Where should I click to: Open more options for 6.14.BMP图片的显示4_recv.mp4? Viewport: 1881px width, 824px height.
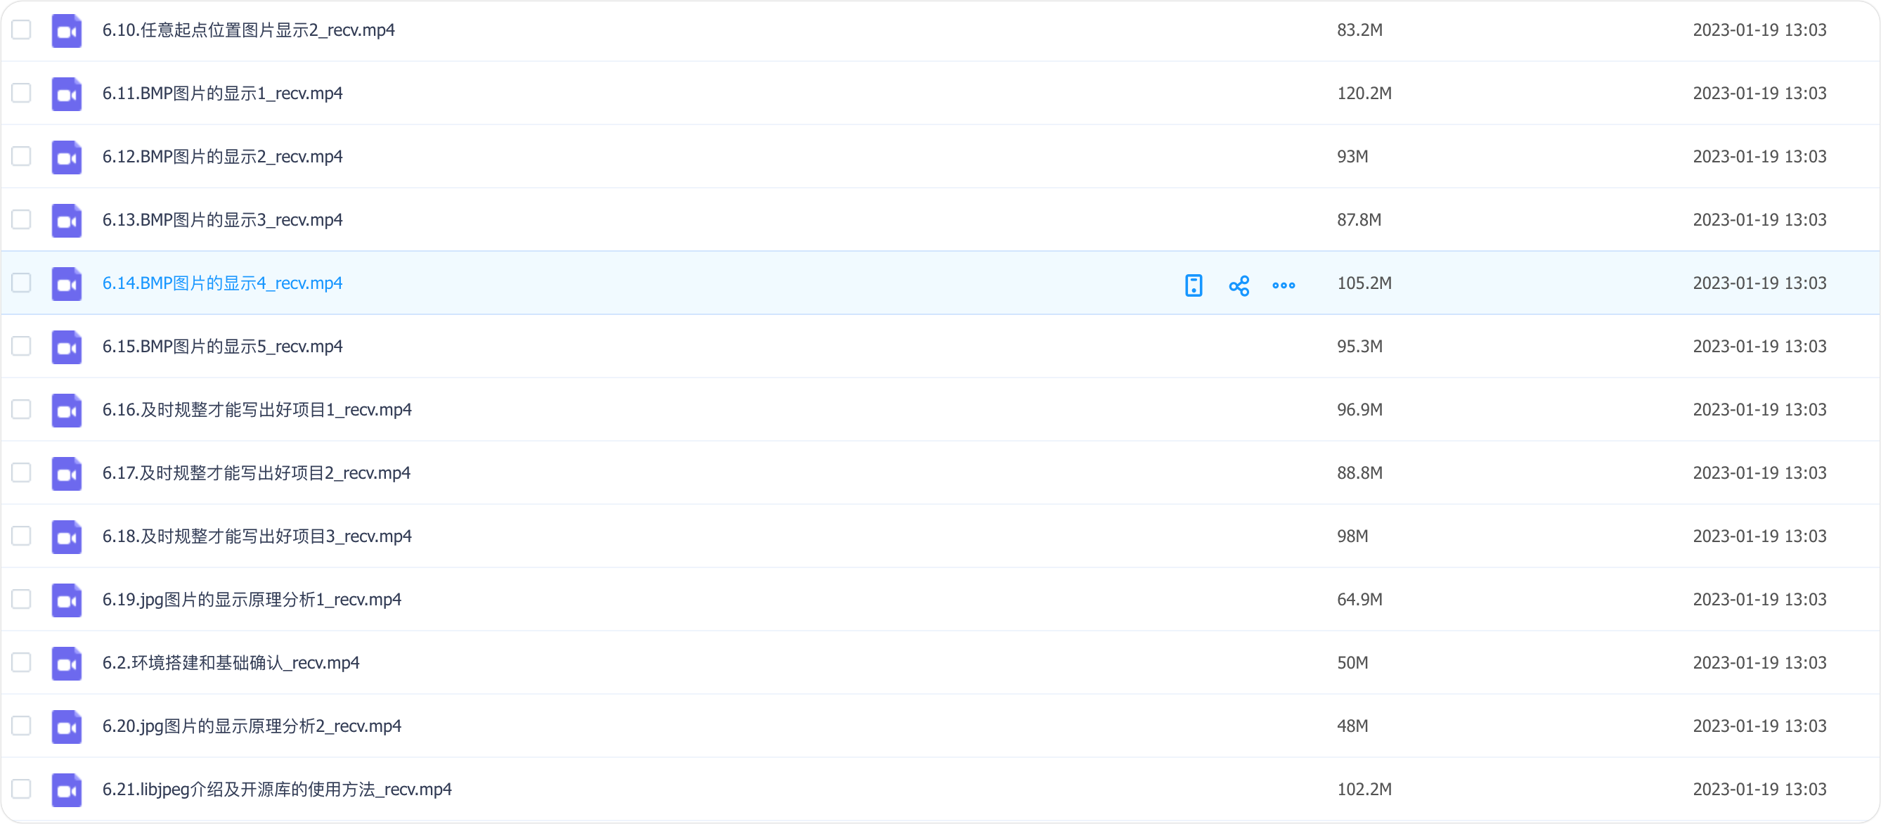[1284, 285]
